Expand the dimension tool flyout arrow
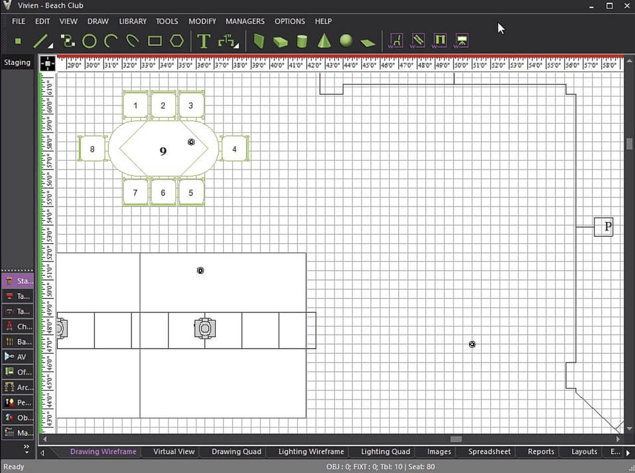The image size is (635, 473). click(237, 46)
